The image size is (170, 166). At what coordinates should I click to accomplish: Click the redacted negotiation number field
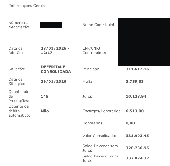point(51,25)
